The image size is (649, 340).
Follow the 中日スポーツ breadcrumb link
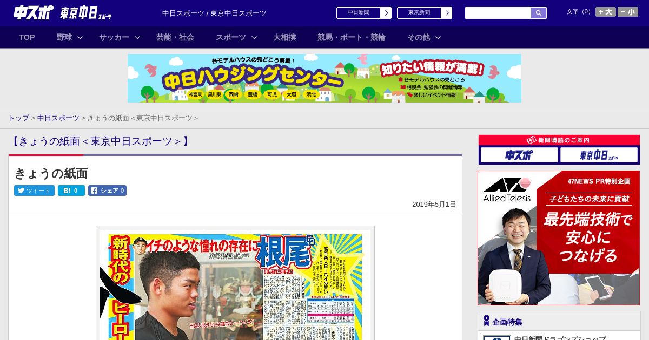tap(58, 118)
